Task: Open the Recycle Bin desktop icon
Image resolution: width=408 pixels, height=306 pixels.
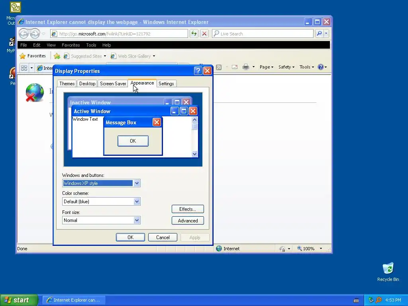Action: pos(388,272)
